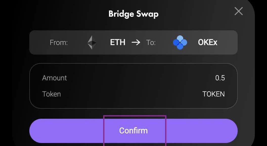Screen dimensions: 267x146
Task: Click the Token row in details
Action: pos(133,94)
